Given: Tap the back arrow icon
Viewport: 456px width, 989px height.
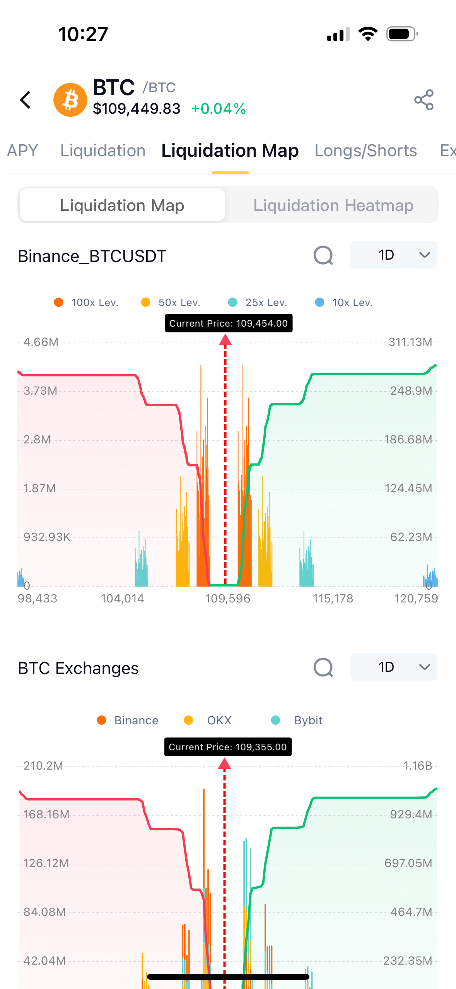Looking at the screenshot, I should [x=26, y=100].
